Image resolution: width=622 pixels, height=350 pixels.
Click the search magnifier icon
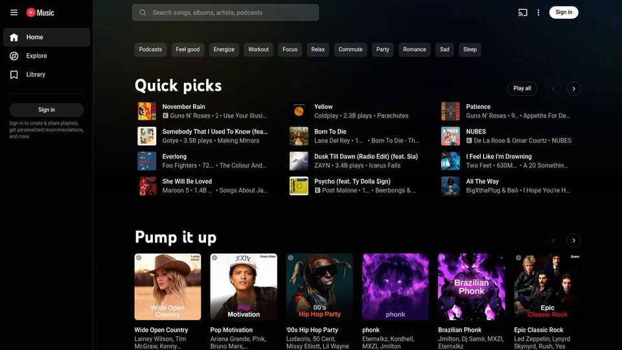(x=143, y=13)
